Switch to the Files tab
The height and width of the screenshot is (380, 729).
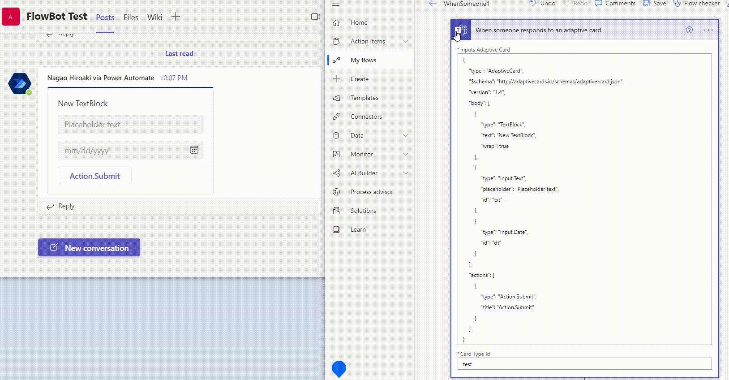click(x=131, y=17)
